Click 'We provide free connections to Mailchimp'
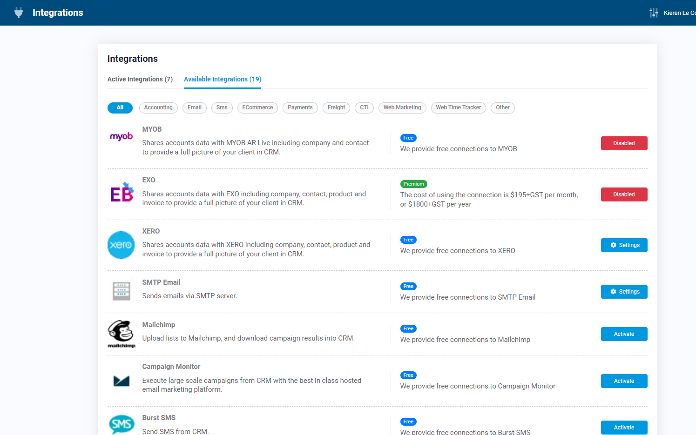The height and width of the screenshot is (435, 696). [x=465, y=340]
